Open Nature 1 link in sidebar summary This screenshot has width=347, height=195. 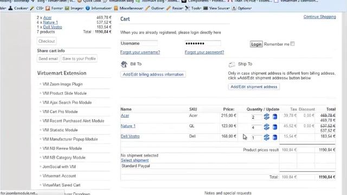[50, 22]
